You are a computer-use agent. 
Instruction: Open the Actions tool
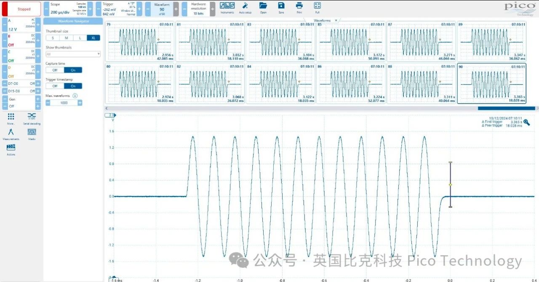(11, 149)
